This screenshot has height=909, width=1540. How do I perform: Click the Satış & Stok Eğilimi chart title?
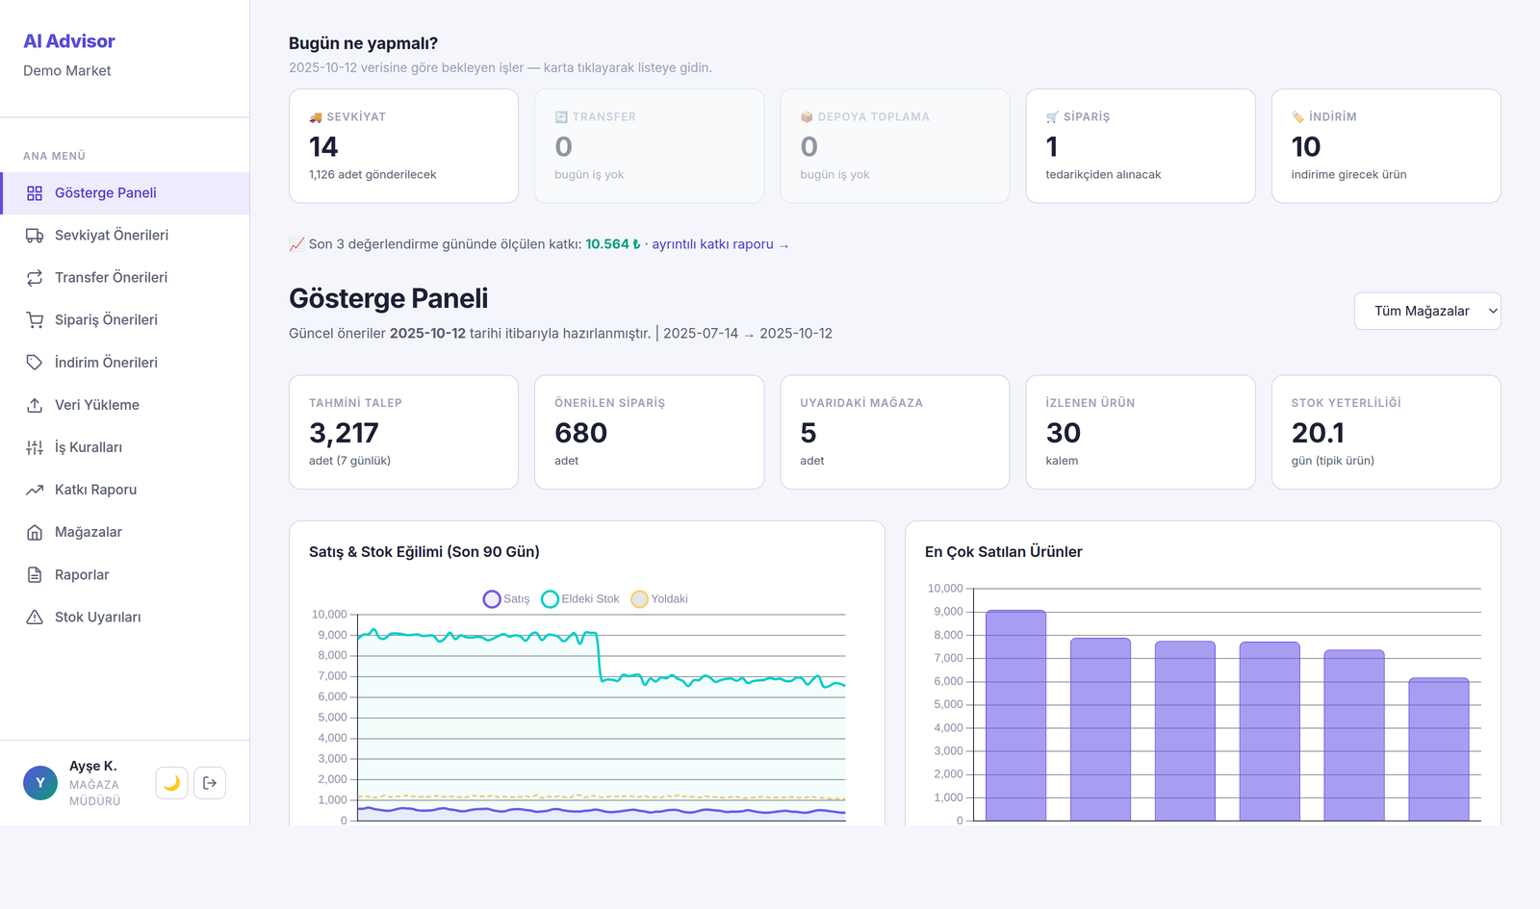(424, 552)
